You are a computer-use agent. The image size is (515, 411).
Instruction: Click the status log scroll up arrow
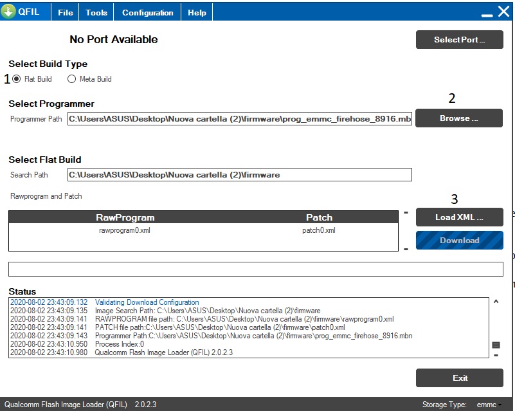point(496,301)
